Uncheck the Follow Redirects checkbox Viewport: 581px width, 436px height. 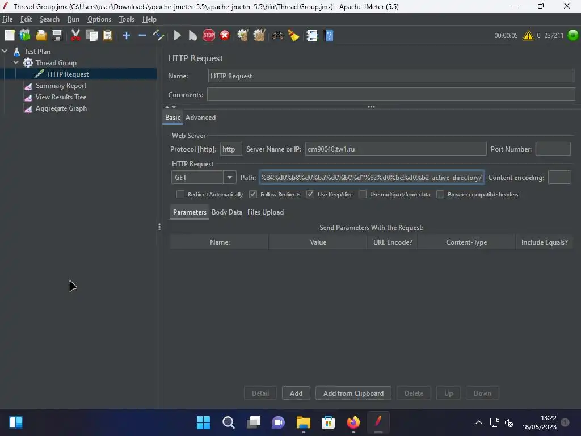[252, 194]
